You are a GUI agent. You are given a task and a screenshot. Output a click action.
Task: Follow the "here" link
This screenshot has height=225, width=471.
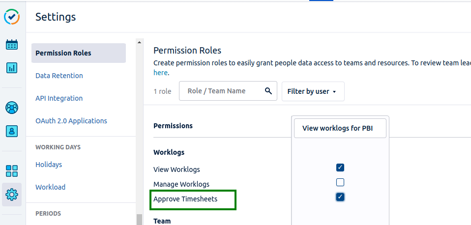click(x=161, y=73)
